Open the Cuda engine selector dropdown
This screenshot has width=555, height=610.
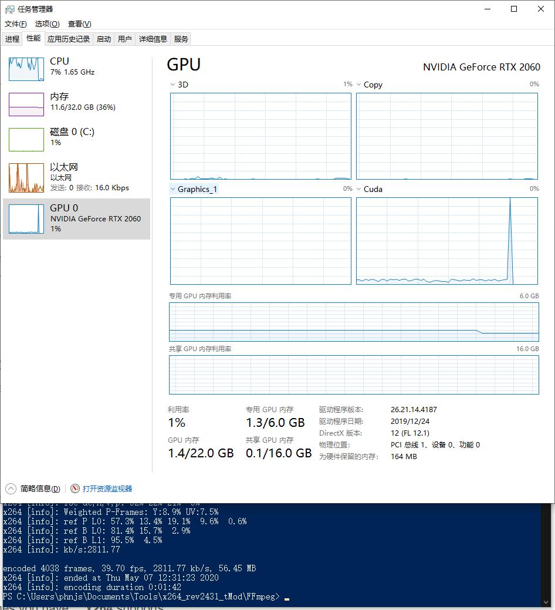pos(358,189)
